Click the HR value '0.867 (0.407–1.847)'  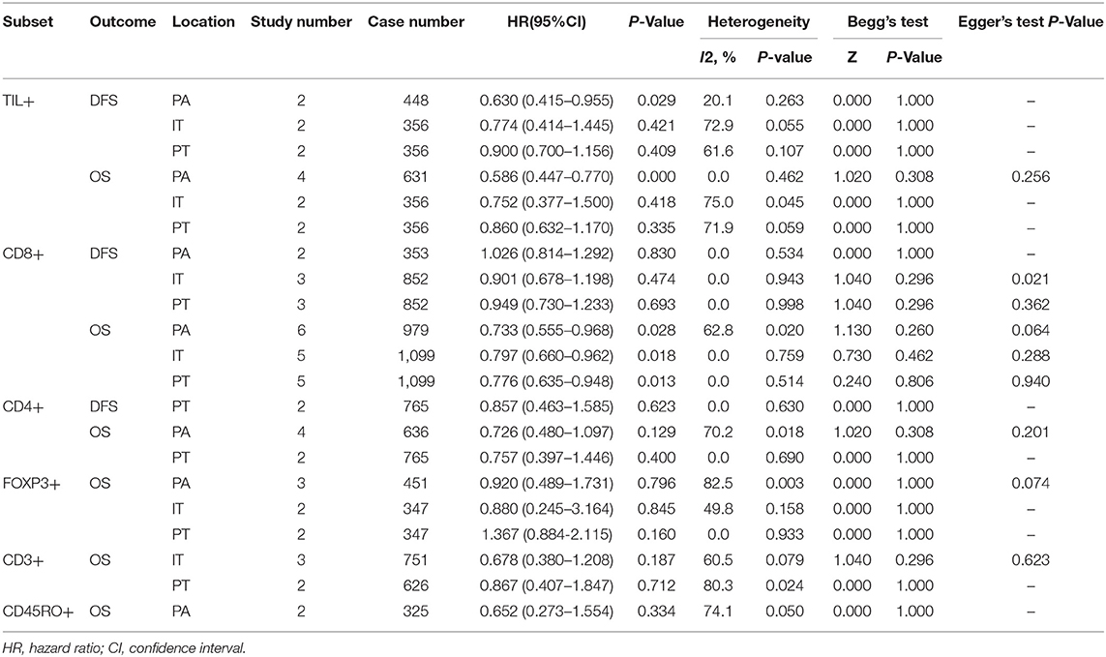[547, 585]
